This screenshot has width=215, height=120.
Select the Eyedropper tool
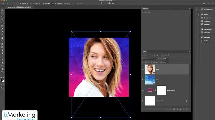[x=2, y=29]
